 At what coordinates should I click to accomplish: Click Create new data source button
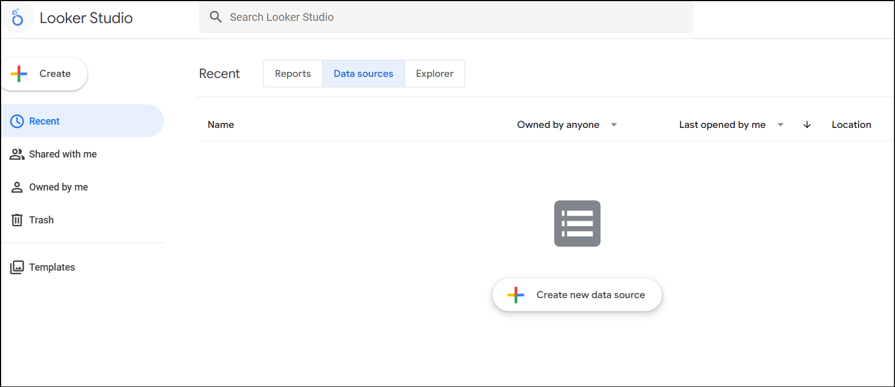[577, 295]
